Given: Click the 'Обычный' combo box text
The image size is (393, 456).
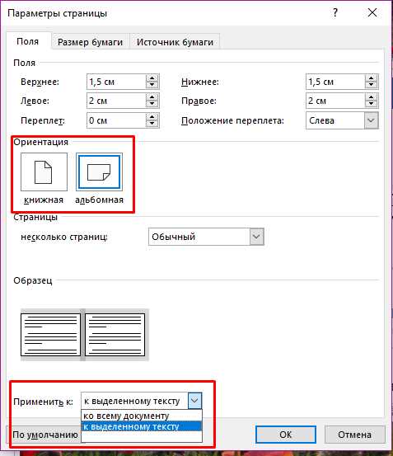Looking at the screenshot, I should point(173,237).
